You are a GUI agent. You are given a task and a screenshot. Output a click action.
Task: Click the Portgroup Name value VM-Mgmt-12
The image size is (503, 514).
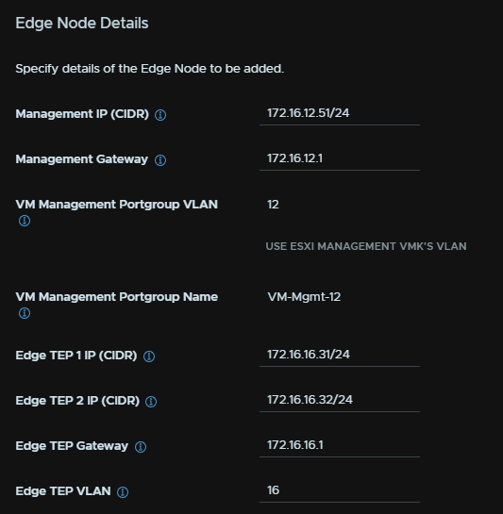point(304,297)
